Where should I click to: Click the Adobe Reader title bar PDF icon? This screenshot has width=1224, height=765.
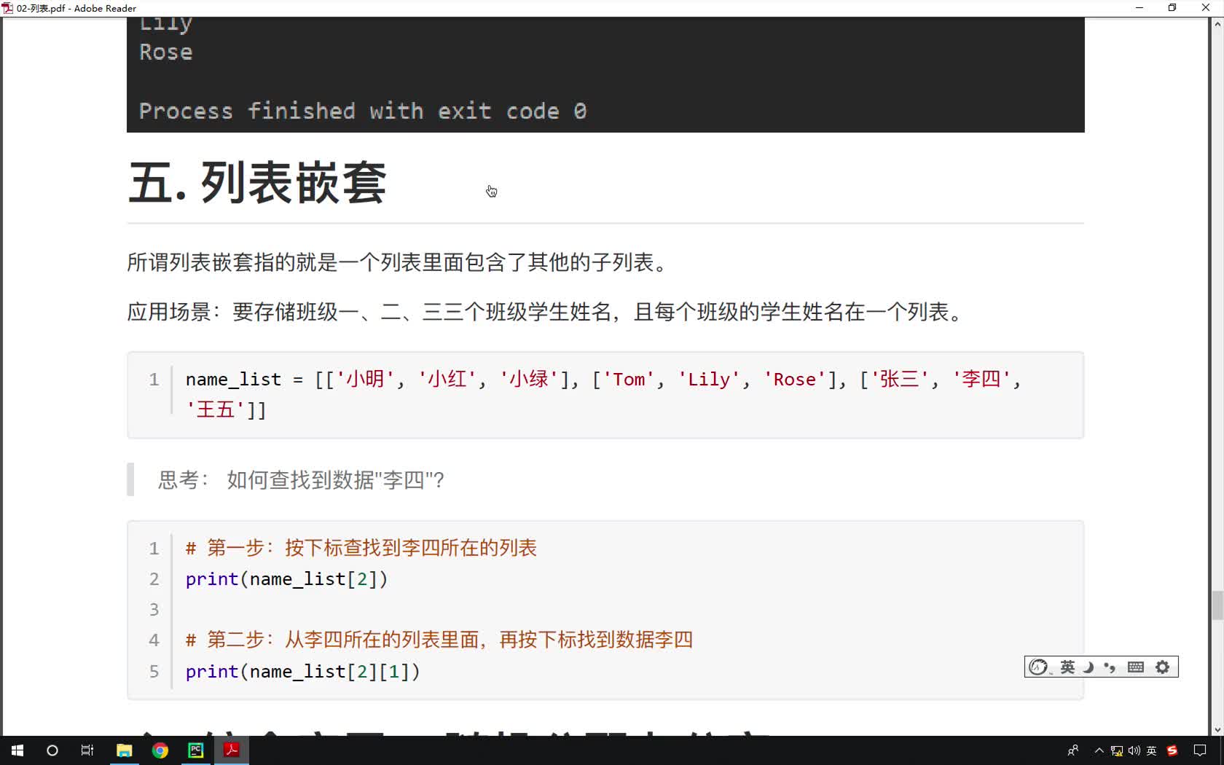(7, 8)
